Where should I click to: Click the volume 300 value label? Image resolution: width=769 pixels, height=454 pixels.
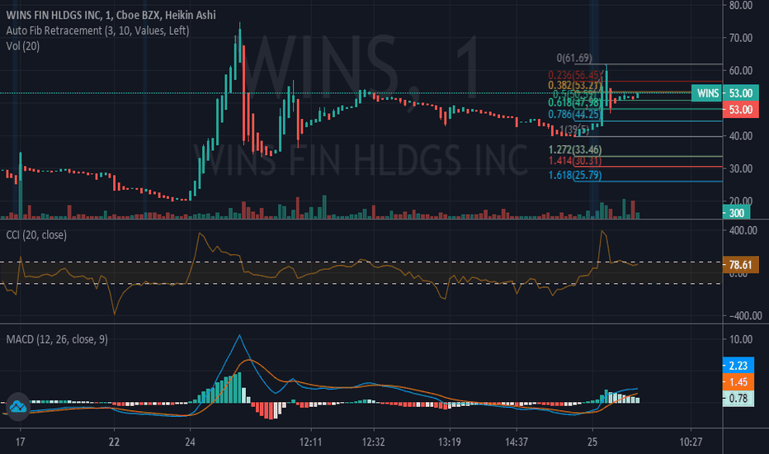click(x=736, y=213)
